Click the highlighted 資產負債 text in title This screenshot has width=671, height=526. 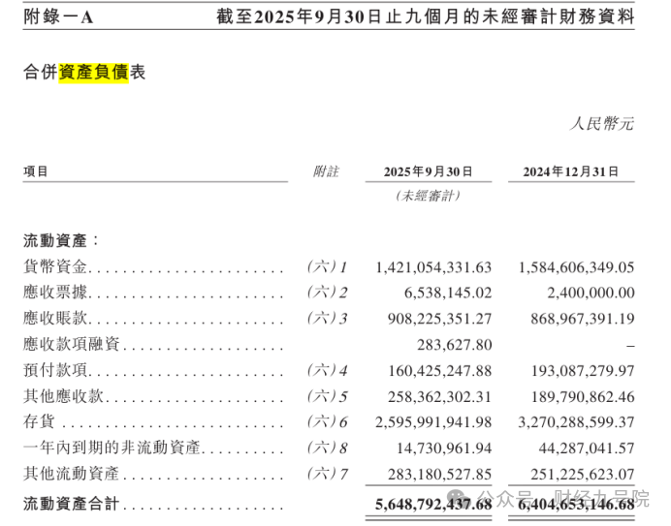click(x=93, y=72)
